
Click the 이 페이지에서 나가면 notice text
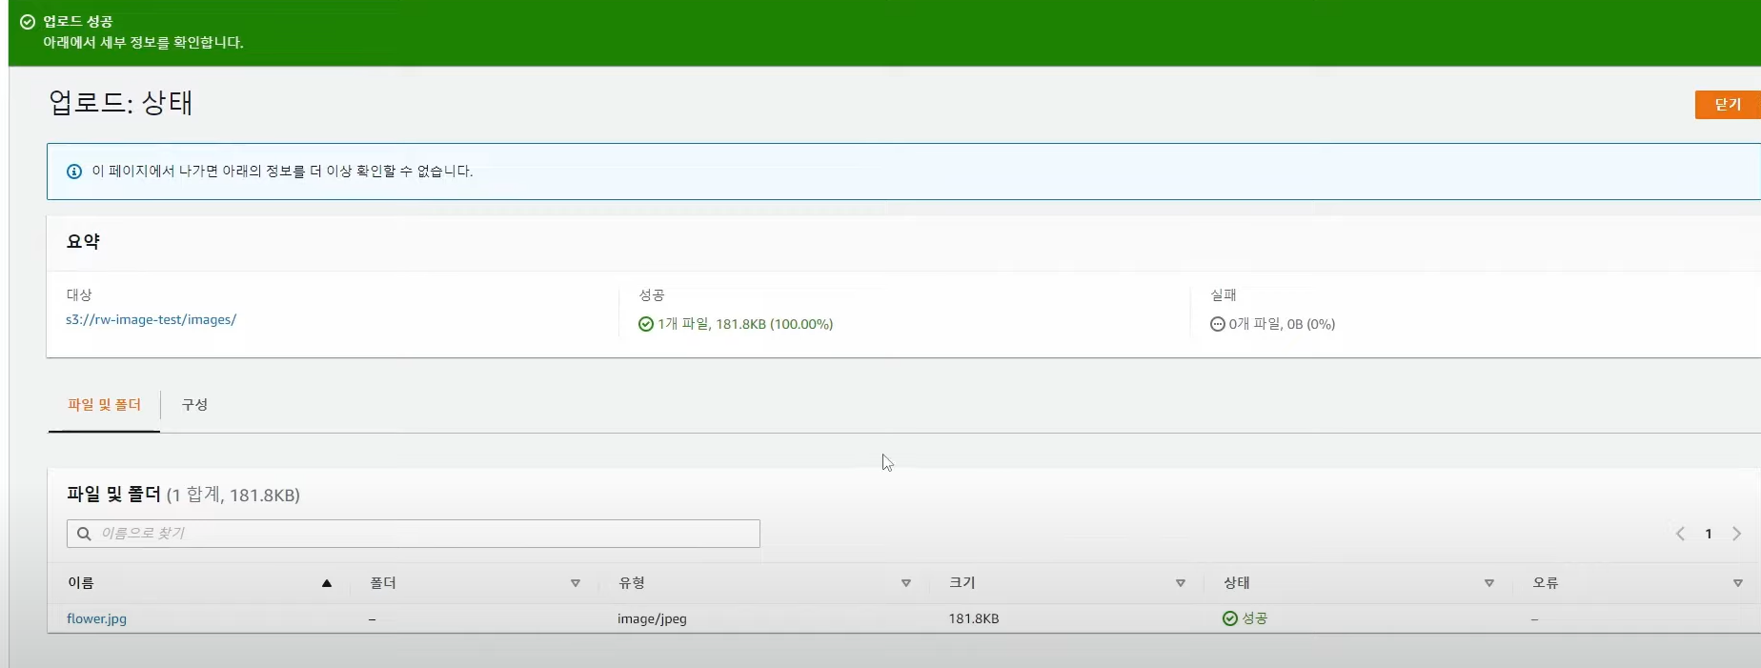(x=282, y=172)
